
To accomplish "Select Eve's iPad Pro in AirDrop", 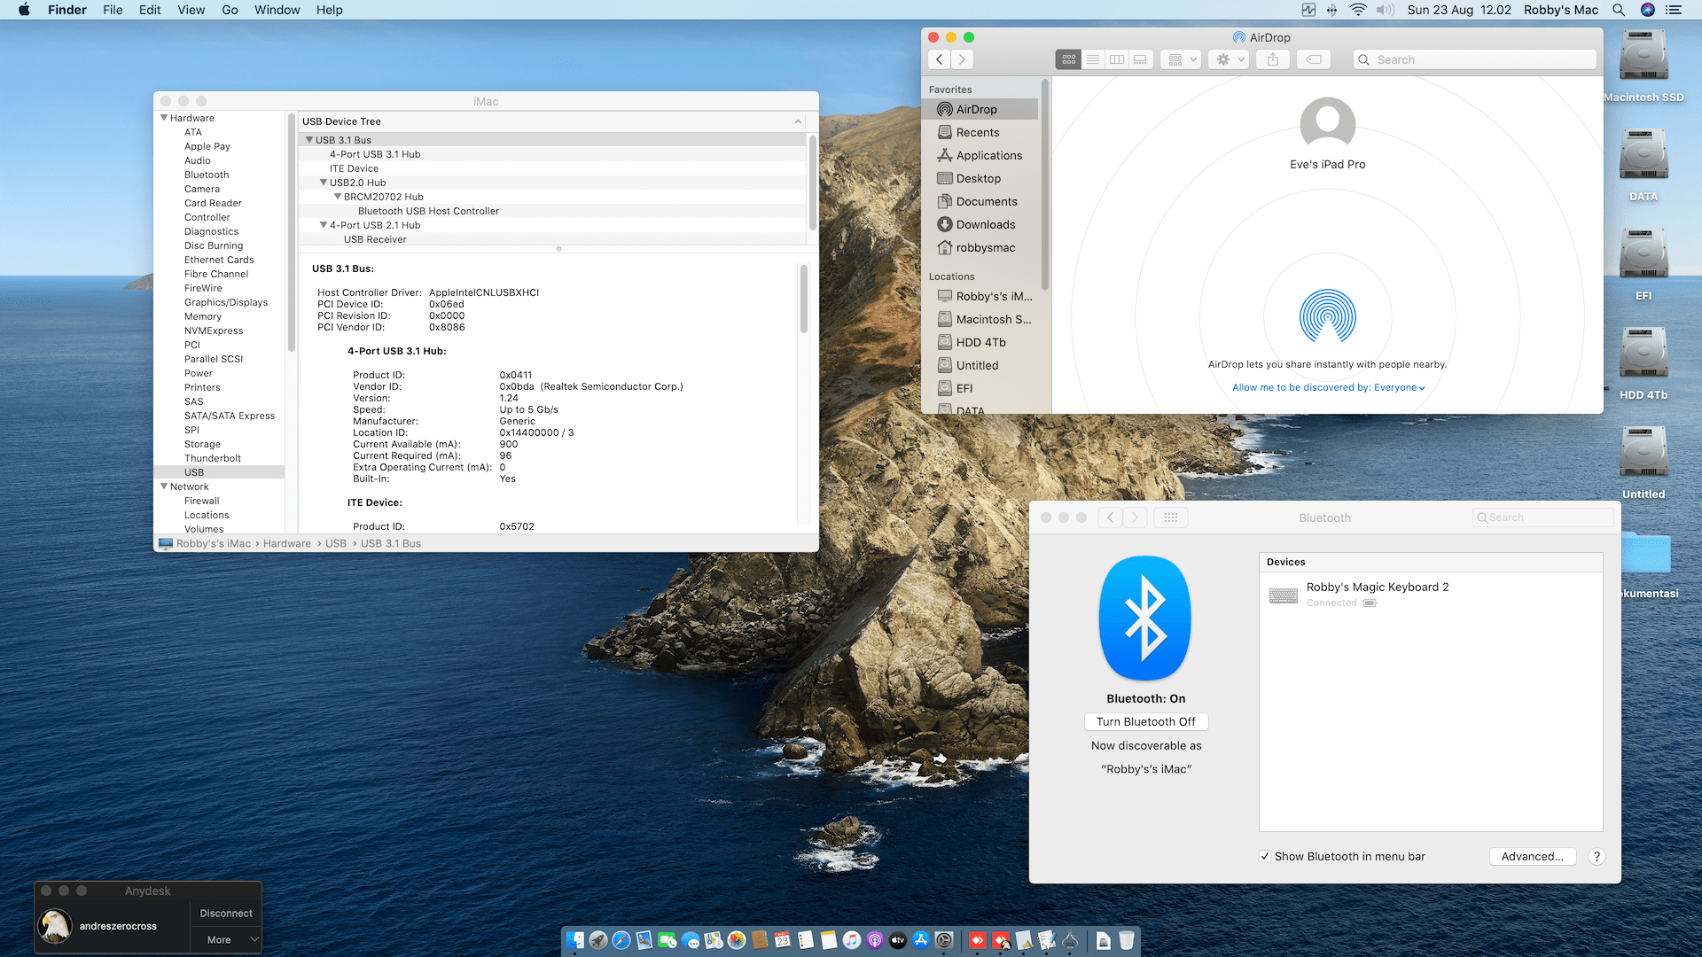I will (1327, 133).
